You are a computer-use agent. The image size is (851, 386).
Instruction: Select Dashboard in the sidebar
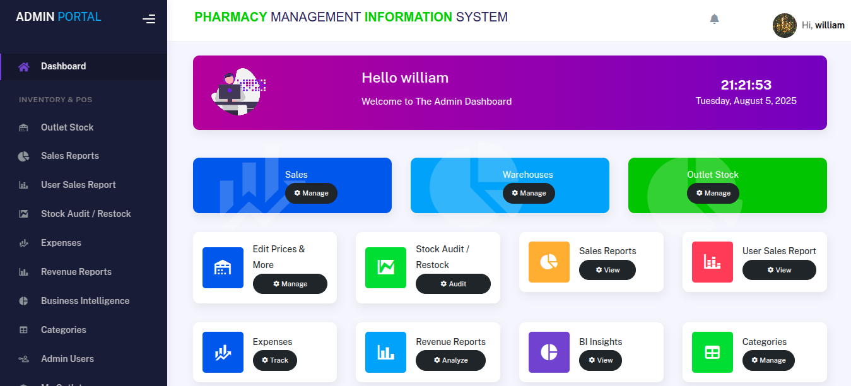[x=63, y=66]
